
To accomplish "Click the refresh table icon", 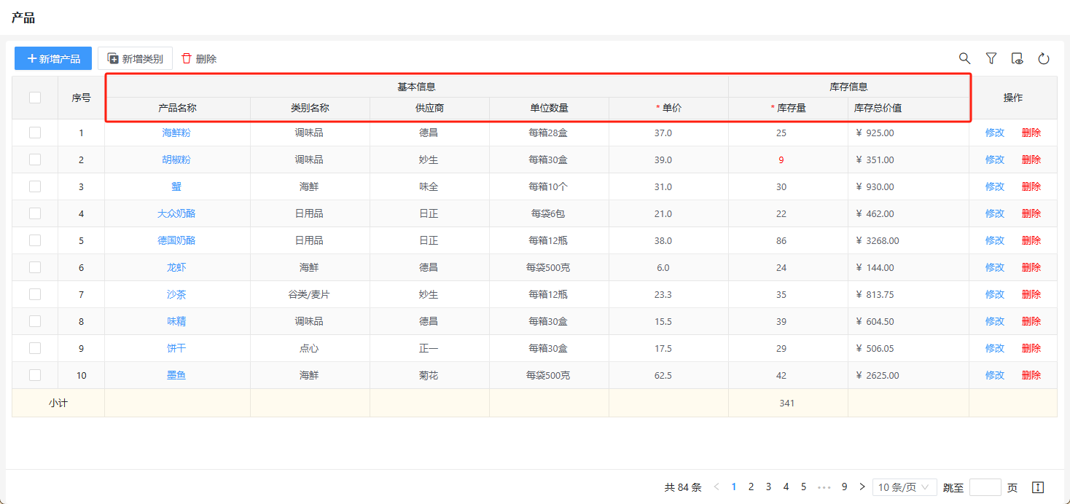I will pos(1044,58).
